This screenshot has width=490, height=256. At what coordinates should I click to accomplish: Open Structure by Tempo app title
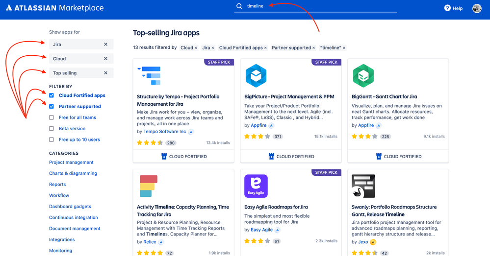click(178, 100)
